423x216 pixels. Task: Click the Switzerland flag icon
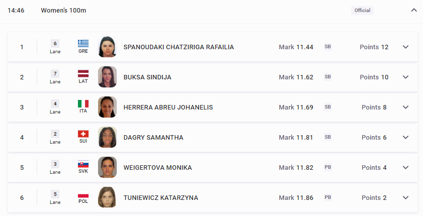click(83, 134)
